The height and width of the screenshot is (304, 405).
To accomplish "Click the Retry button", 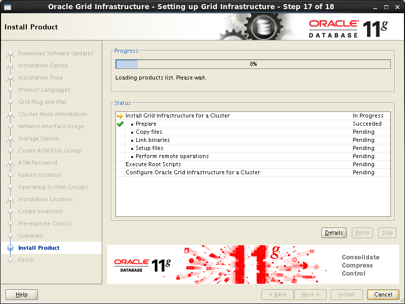I will click(x=362, y=233).
